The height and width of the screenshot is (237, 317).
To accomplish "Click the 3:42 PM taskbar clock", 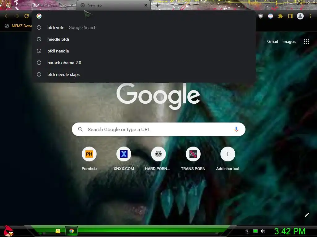I will 290,231.
